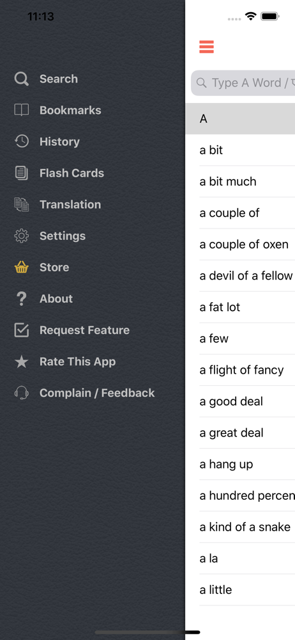Image resolution: width=295 pixels, height=640 pixels.
Task: Open Settings via the gear icon
Action: [x=22, y=236]
